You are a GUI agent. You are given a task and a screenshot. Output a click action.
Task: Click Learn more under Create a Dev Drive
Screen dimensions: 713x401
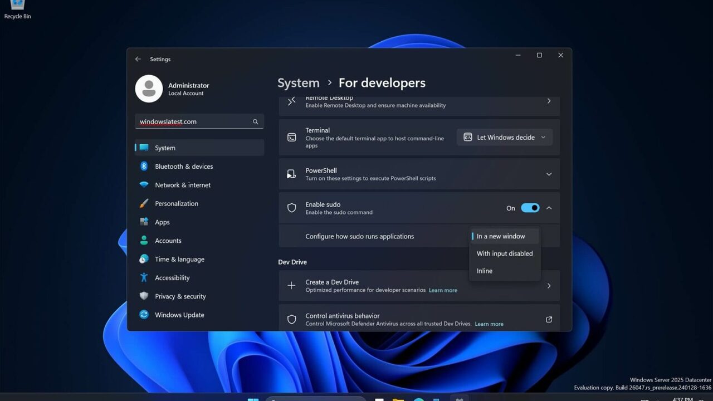click(x=443, y=290)
